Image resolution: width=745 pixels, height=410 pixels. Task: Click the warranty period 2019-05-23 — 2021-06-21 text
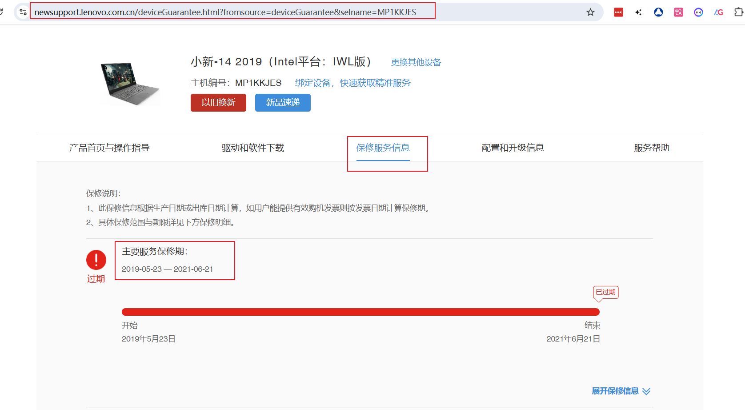point(168,269)
